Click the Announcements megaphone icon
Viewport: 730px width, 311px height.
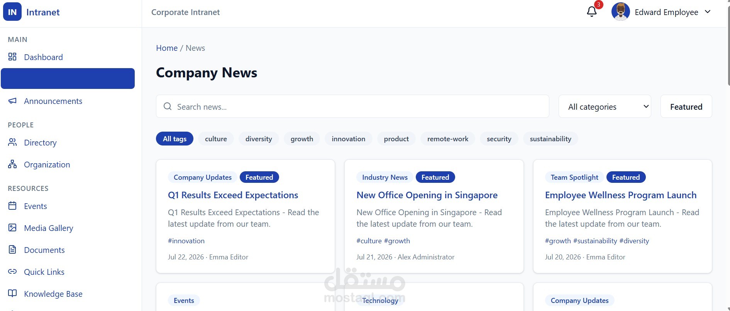coord(12,101)
